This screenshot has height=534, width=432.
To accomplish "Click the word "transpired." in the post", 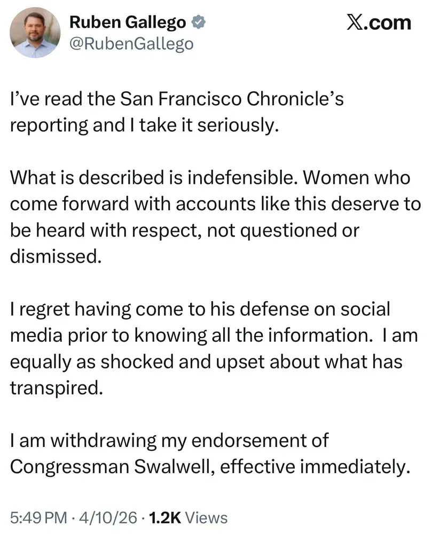I will pos(55,387).
